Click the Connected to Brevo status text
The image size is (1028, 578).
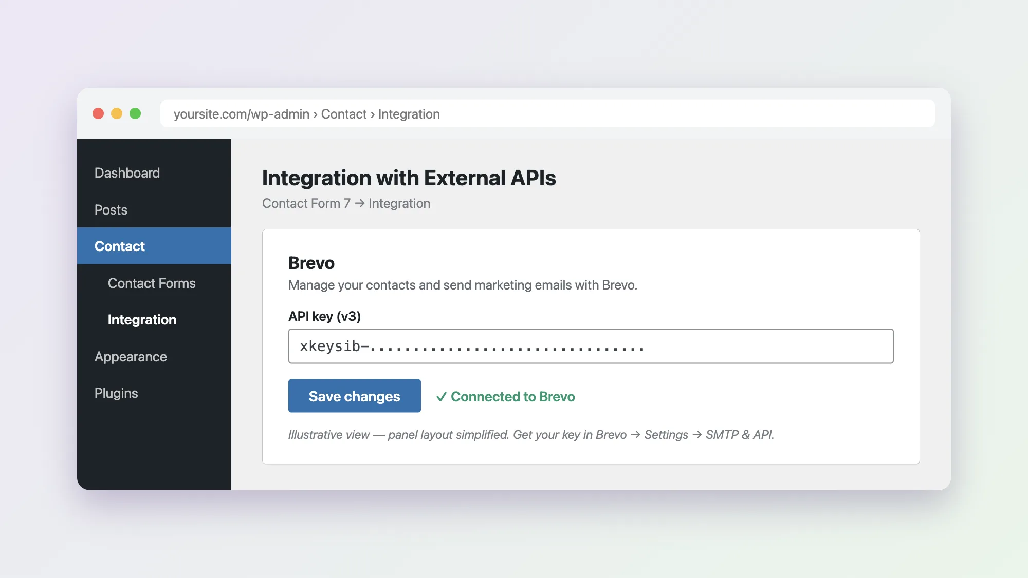512,397
